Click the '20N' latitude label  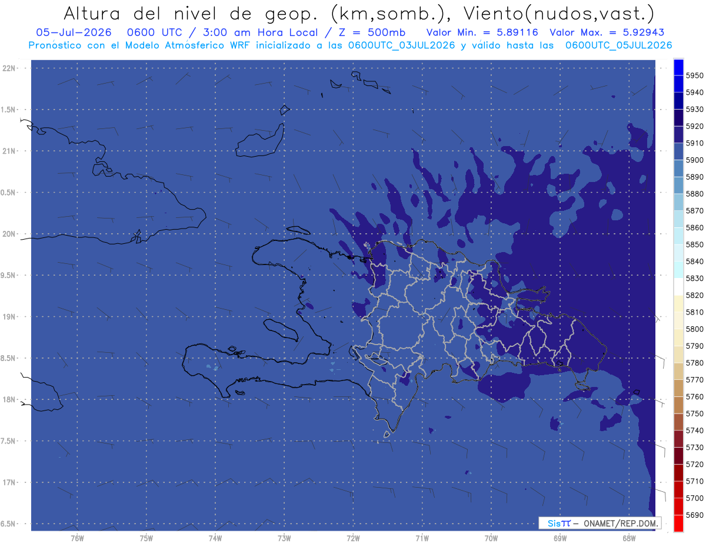10,234
